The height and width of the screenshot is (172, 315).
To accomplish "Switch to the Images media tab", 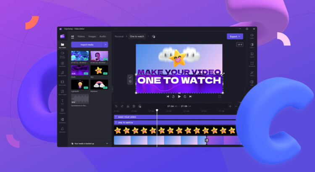I will [92, 37].
